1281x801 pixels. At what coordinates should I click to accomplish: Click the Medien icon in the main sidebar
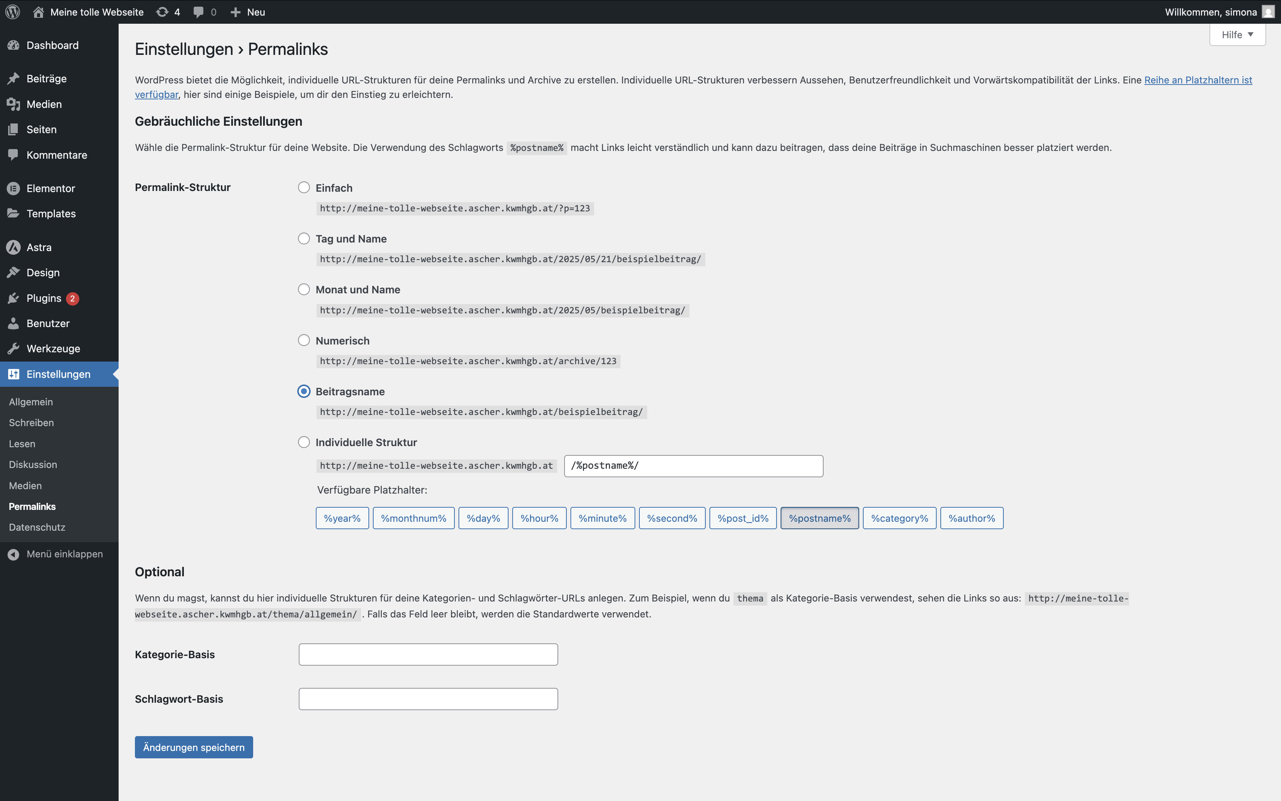point(14,104)
